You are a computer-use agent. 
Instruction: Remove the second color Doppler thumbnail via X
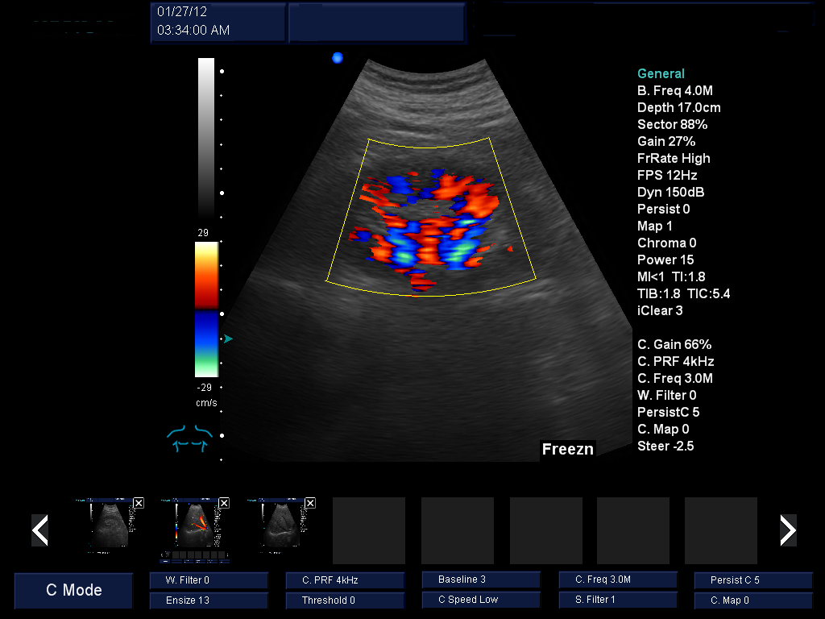[224, 503]
